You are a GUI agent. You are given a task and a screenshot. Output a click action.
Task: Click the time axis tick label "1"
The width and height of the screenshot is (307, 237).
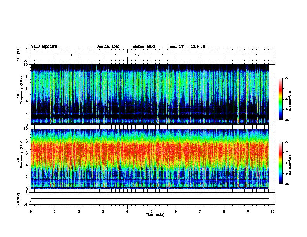click(x=55, y=211)
